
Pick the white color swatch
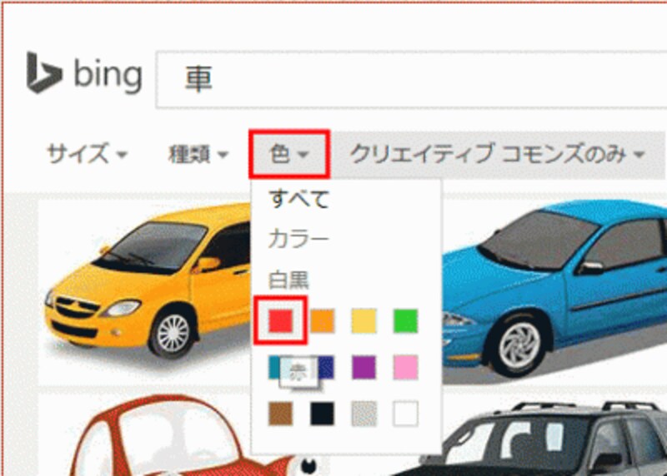coord(405,413)
